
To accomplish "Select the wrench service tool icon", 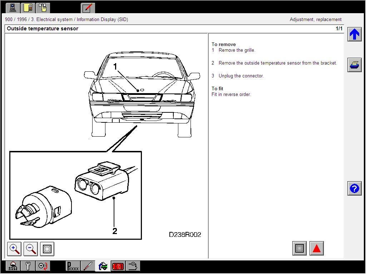I will 28,266.
